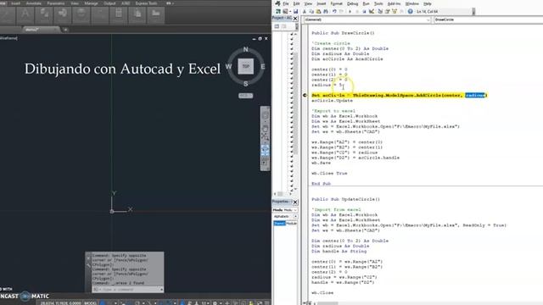The height and width of the screenshot is (305, 543).
Task: Click the TOP face of the ViewCube
Action: tap(245, 66)
